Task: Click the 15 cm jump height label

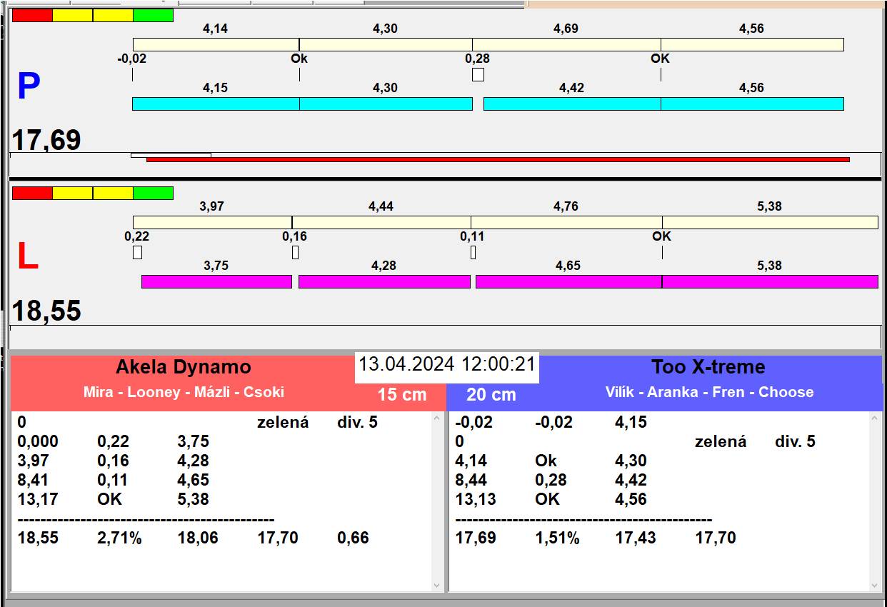Action: [401, 394]
